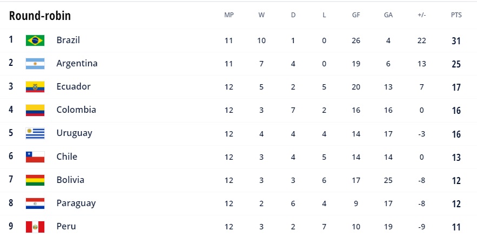Click the Brazil flag icon

[35, 40]
